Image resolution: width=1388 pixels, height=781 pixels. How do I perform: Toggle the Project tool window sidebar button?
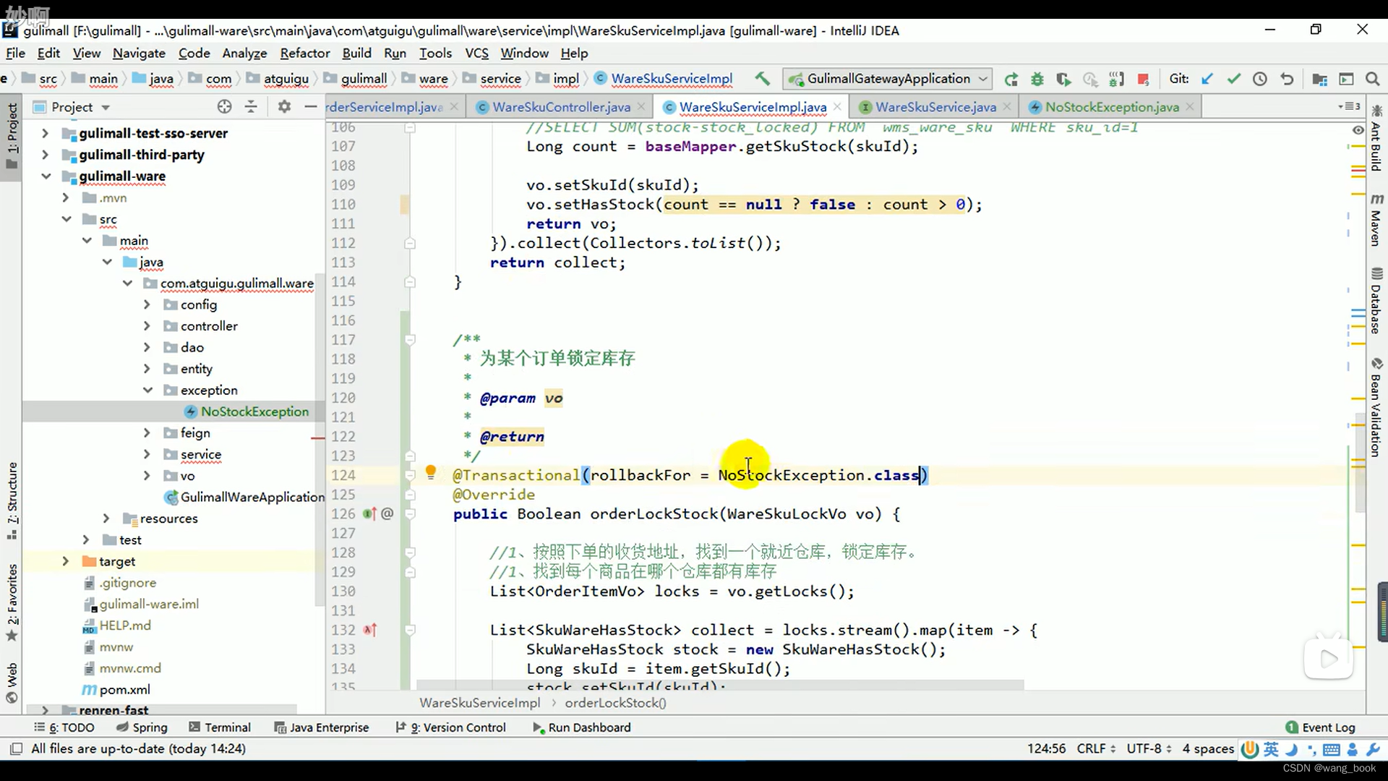[x=12, y=134]
